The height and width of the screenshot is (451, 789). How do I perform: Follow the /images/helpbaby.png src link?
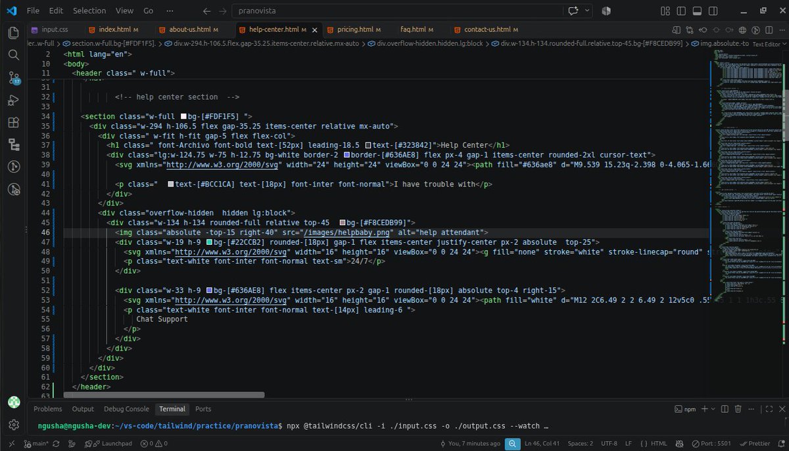coord(347,232)
